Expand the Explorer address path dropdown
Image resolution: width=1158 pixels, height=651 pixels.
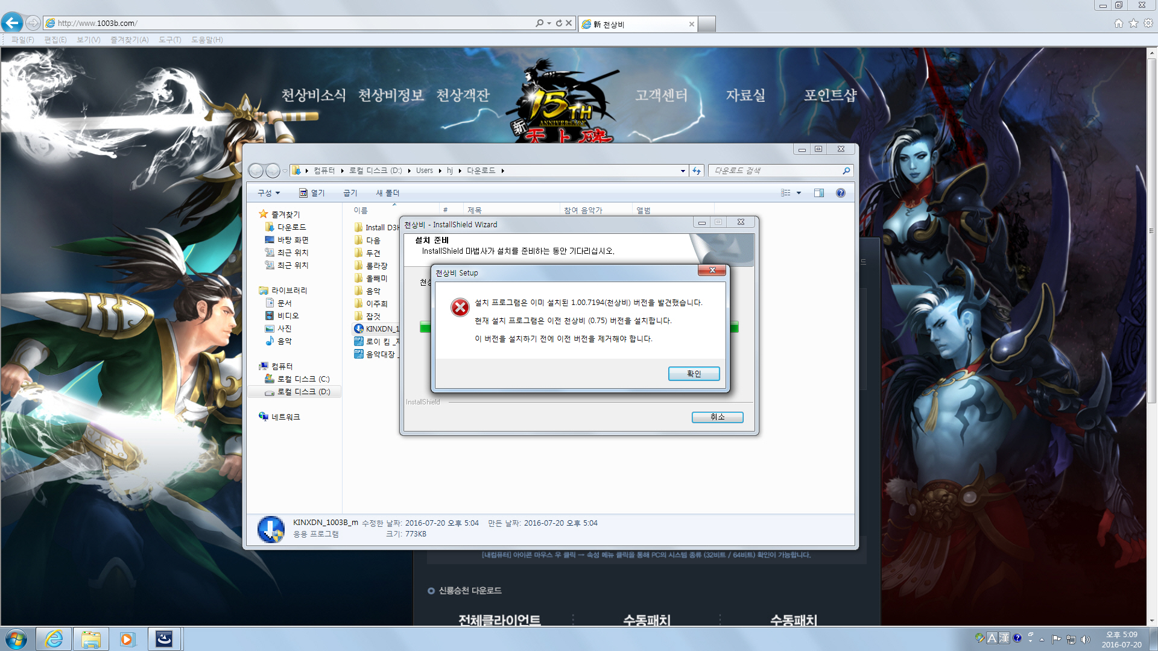tap(683, 171)
